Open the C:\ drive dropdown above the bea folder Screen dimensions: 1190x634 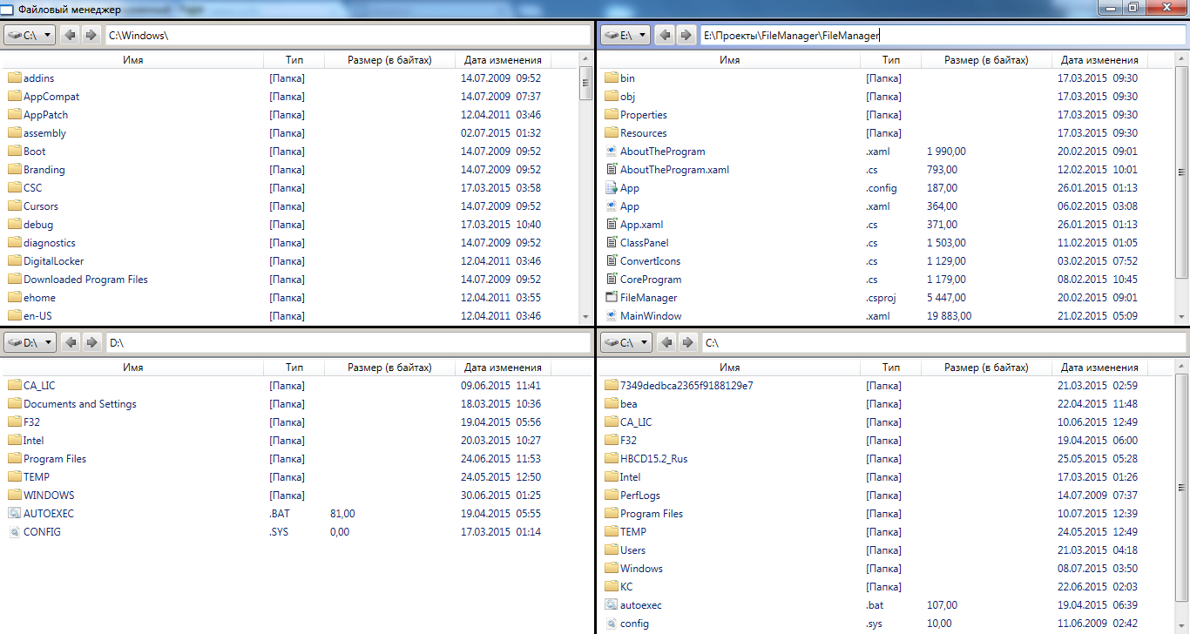tap(625, 343)
